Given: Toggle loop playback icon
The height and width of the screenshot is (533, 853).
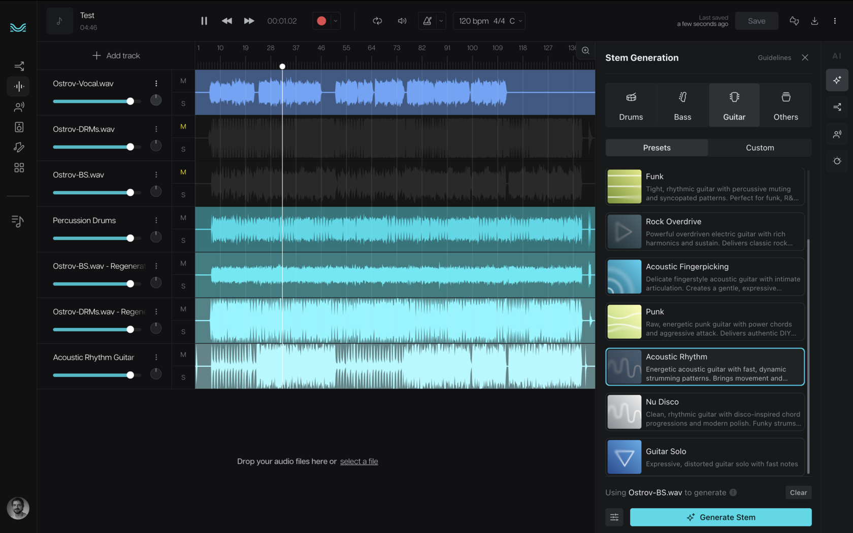Looking at the screenshot, I should tap(377, 21).
